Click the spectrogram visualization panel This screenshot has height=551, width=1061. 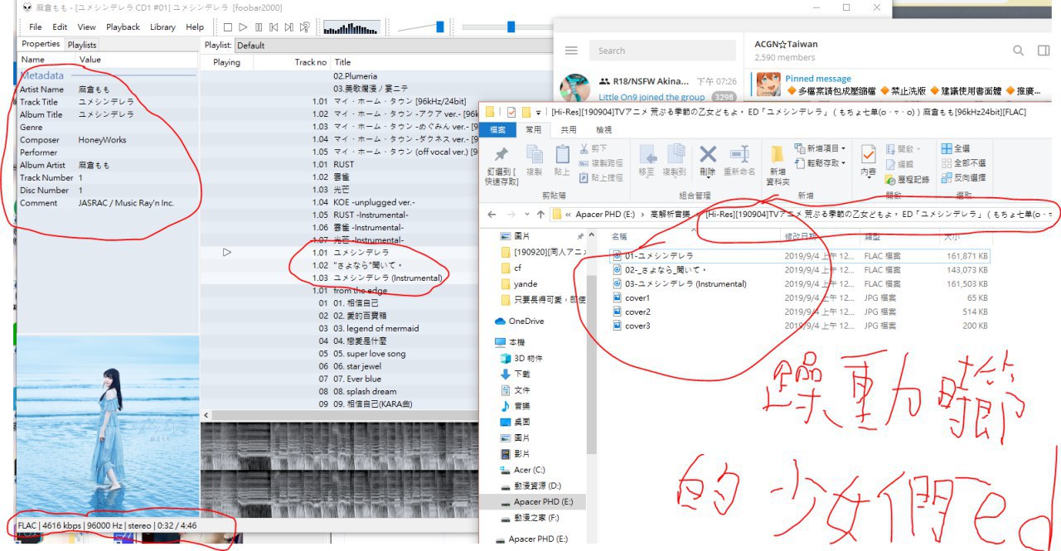pyautogui.click(x=340, y=468)
